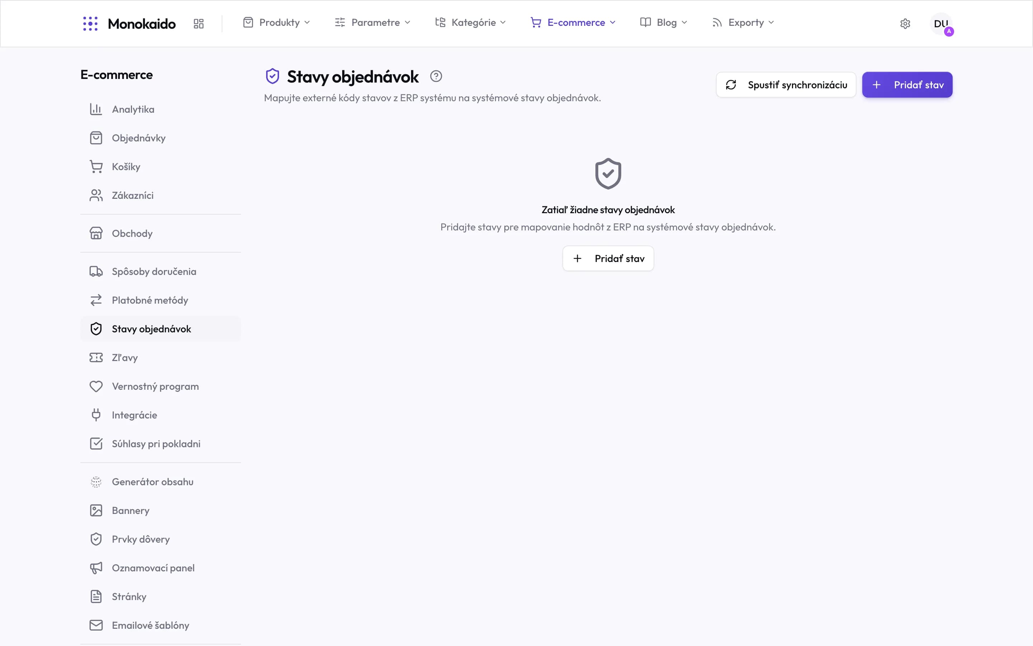The height and width of the screenshot is (646, 1033).
Task: Expand the Parametre dropdown menu
Action: tap(372, 23)
